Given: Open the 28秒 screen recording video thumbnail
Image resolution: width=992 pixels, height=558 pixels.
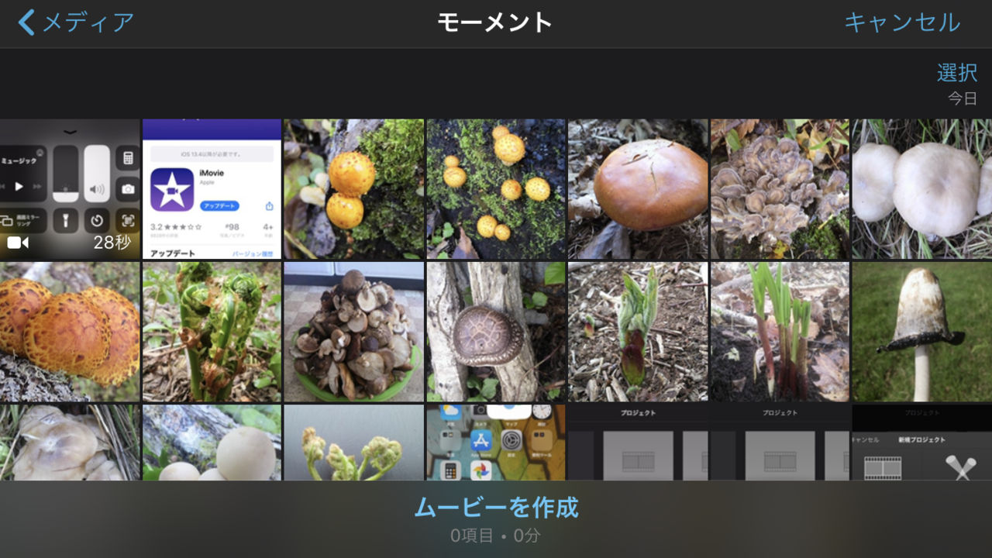Looking at the screenshot, I should [70, 188].
